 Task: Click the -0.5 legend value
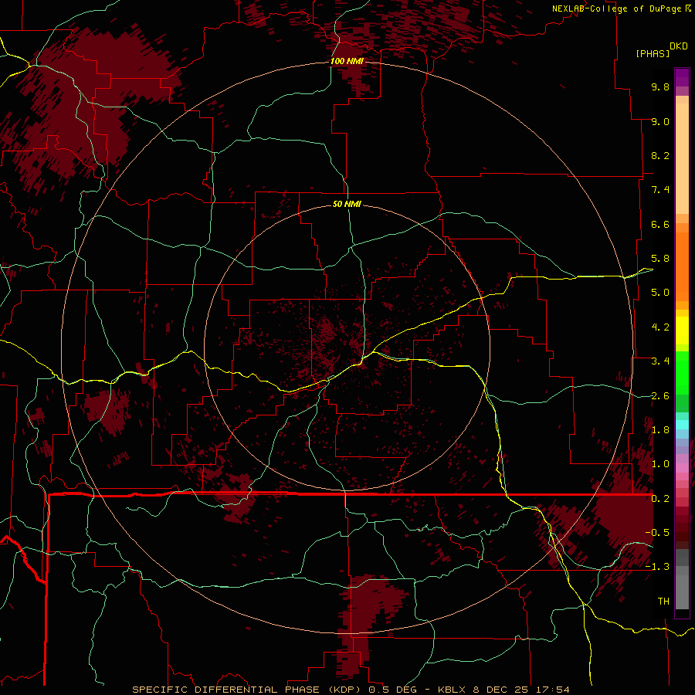(x=657, y=533)
